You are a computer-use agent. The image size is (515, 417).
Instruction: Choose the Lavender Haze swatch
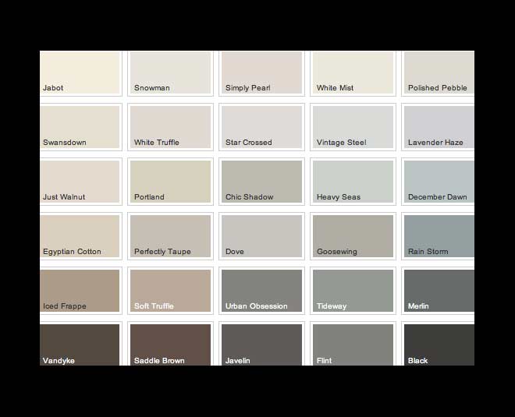click(x=439, y=127)
